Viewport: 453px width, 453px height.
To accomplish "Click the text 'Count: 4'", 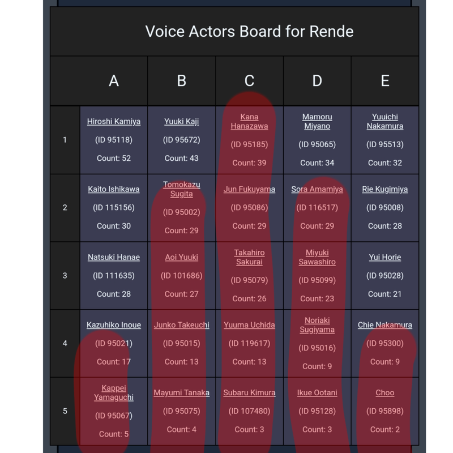I will 181,430.
